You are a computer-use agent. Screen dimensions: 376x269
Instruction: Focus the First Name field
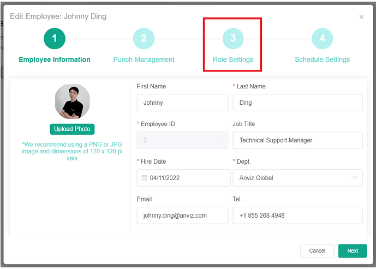click(x=182, y=103)
